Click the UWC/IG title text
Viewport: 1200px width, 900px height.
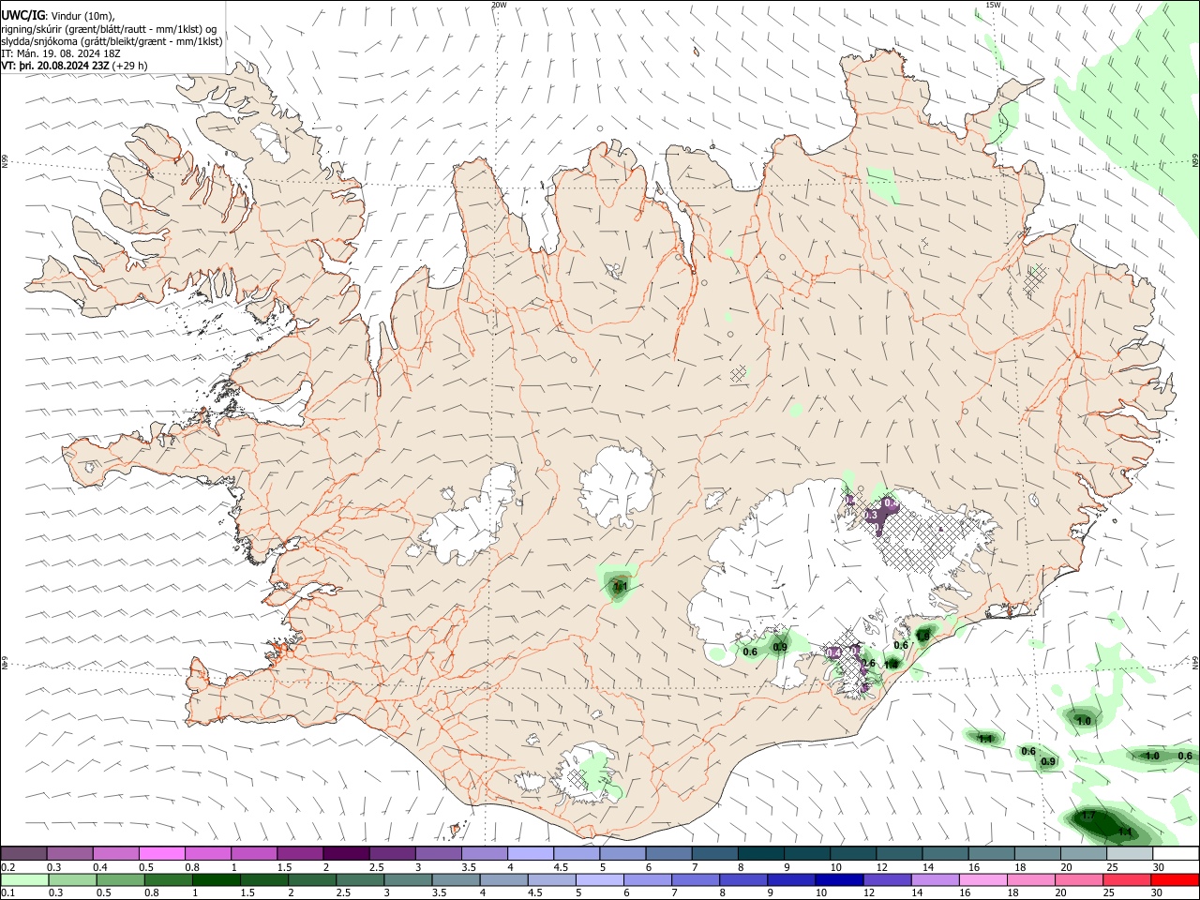tap(22, 15)
